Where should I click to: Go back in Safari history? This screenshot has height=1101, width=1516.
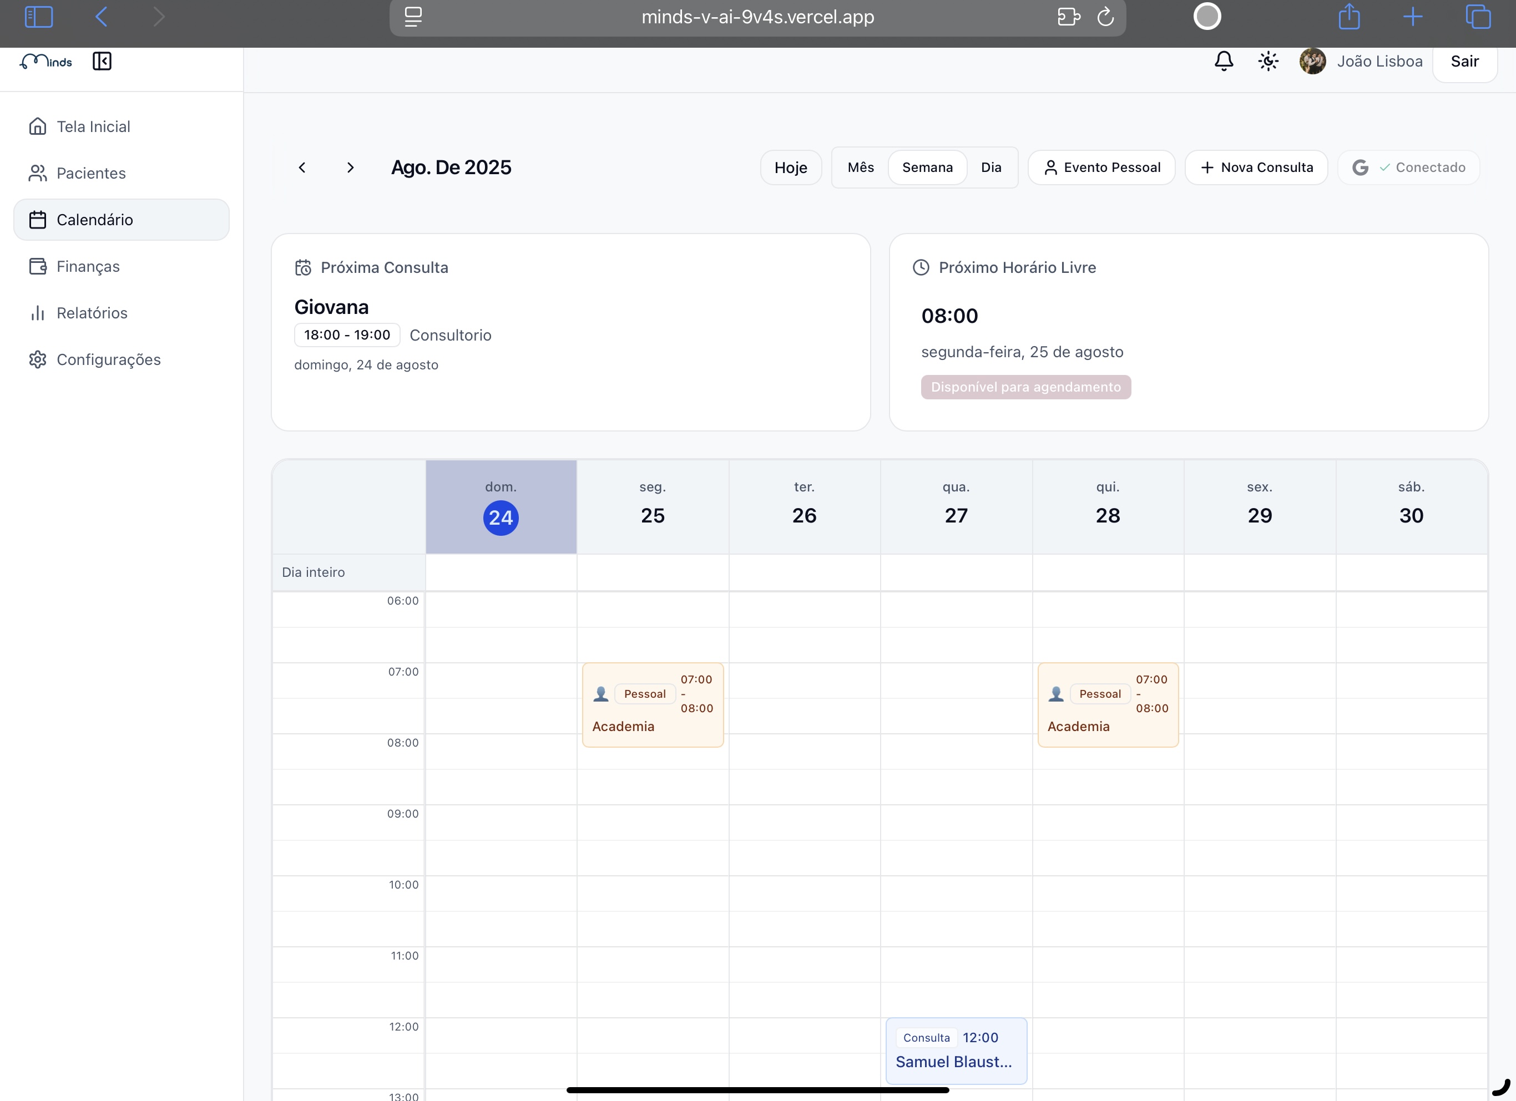102,17
